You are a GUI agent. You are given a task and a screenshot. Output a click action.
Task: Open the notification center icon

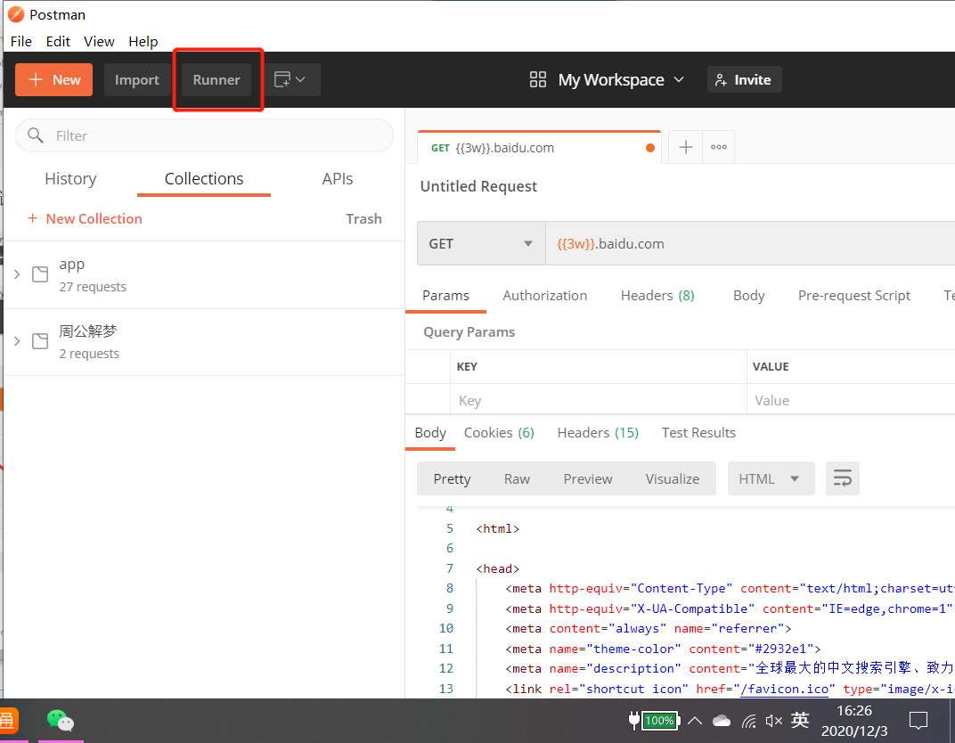(x=918, y=721)
